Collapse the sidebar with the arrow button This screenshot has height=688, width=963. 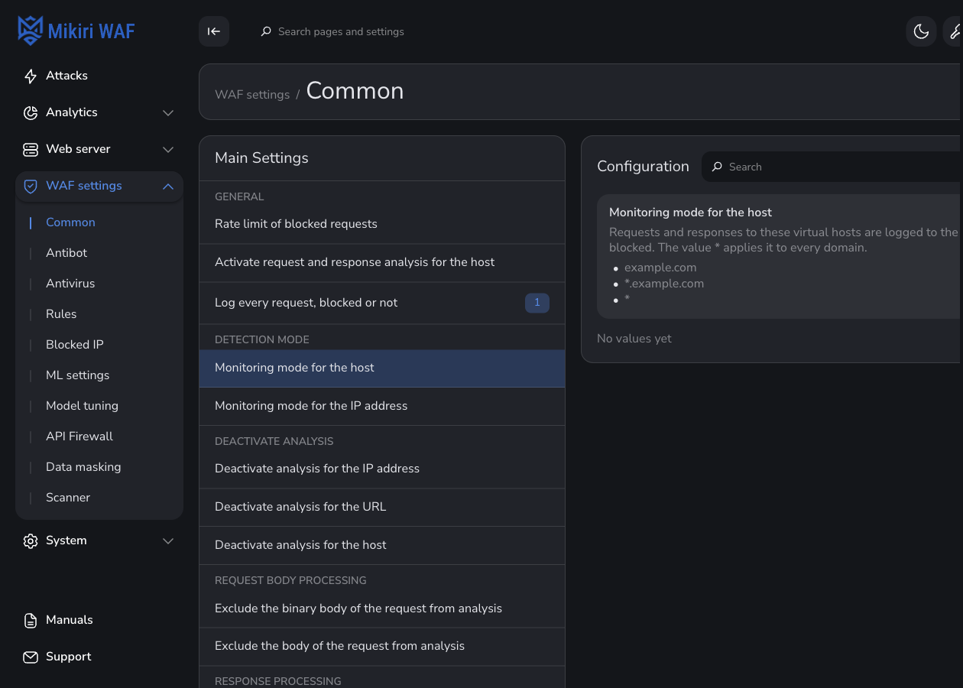[x=214, y=31]
